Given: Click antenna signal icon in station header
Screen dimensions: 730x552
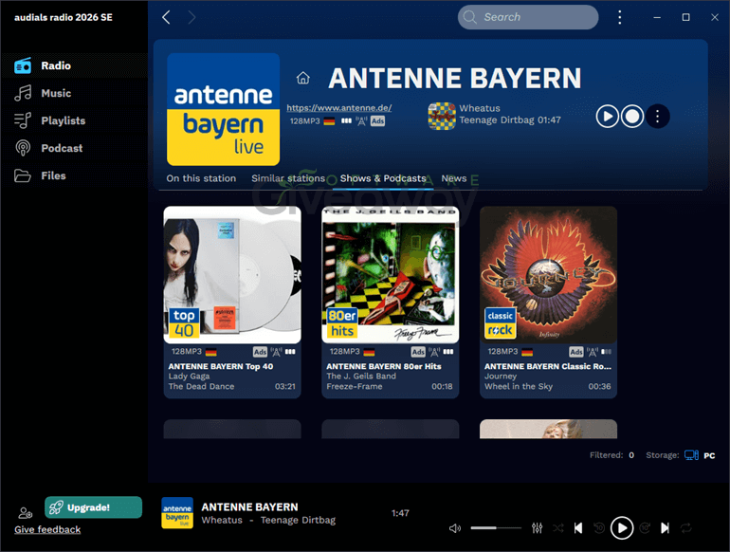Looking at the screenshot, I should [x=361, y=121].
